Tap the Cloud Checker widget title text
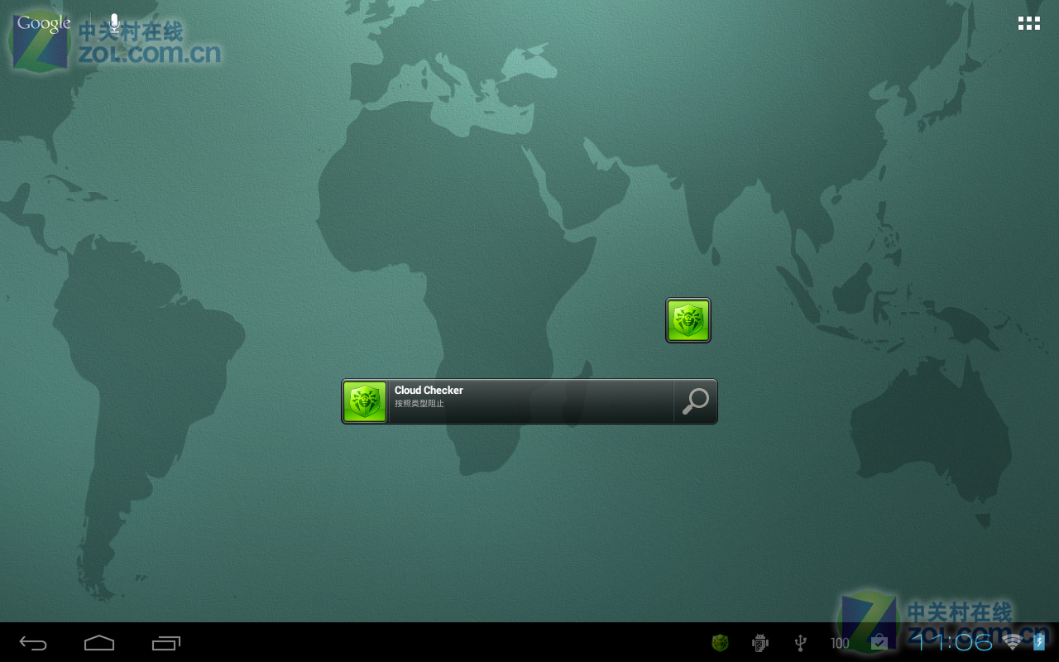The image size is (1059, 662). (x=429, y=390)
